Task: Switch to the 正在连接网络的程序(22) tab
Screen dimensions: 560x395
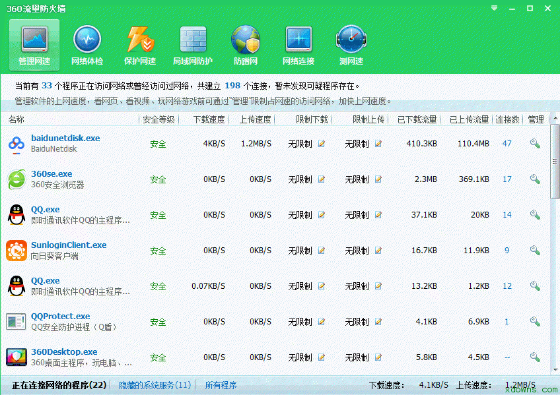Action: 59,385
